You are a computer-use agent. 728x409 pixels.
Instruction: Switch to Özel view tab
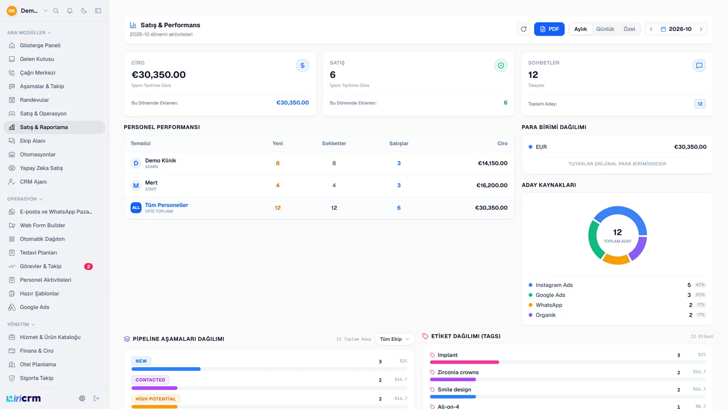tap(629, 29)
